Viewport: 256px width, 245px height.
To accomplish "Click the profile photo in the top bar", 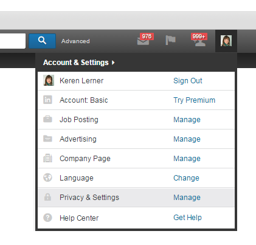I will click(226, 41).
